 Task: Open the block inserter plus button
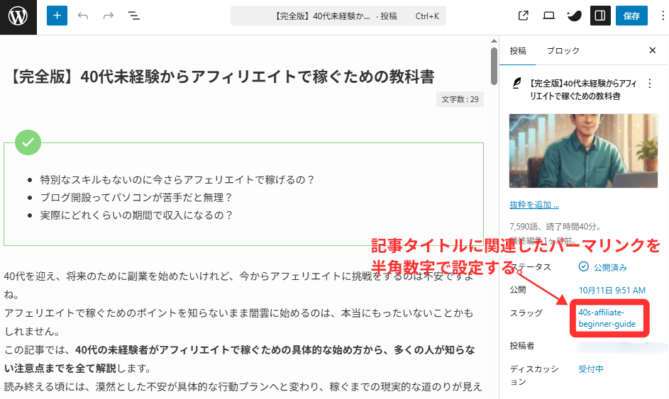tap(57, 16)
